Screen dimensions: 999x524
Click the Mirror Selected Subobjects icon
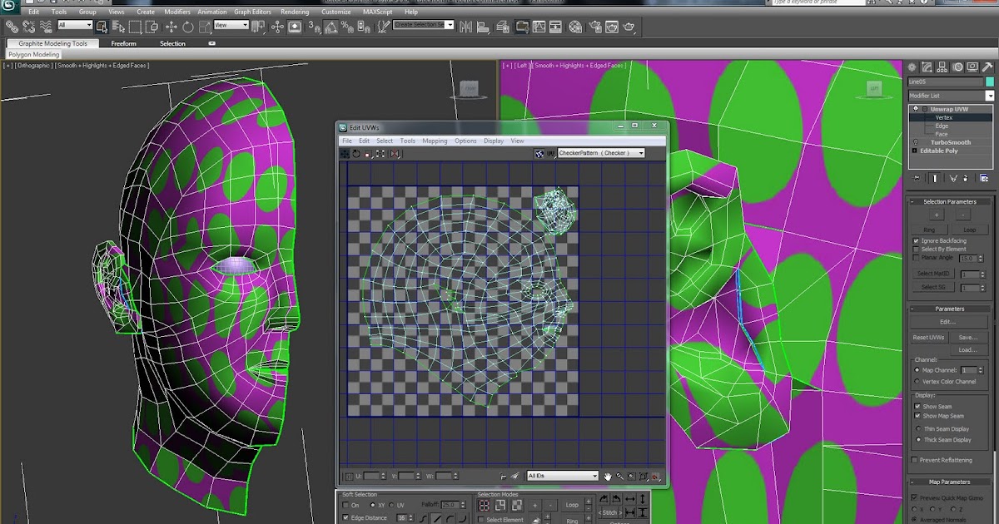395,154
